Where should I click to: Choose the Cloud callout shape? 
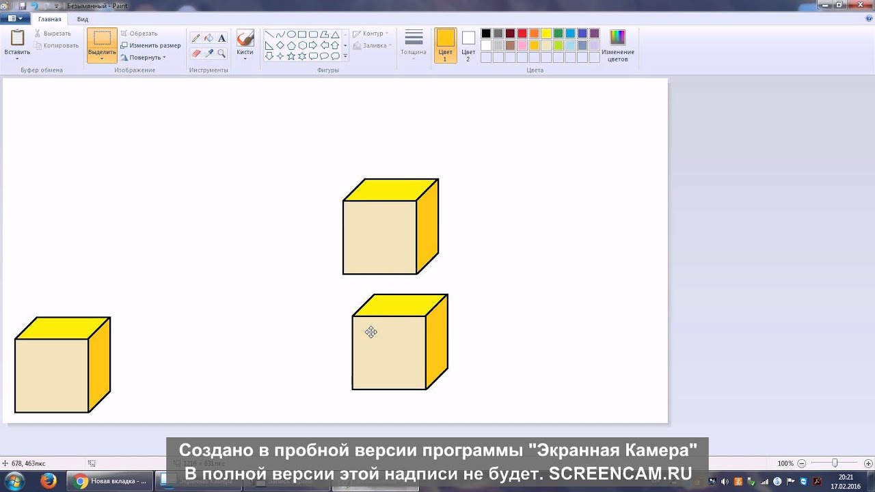click(335, 56)
